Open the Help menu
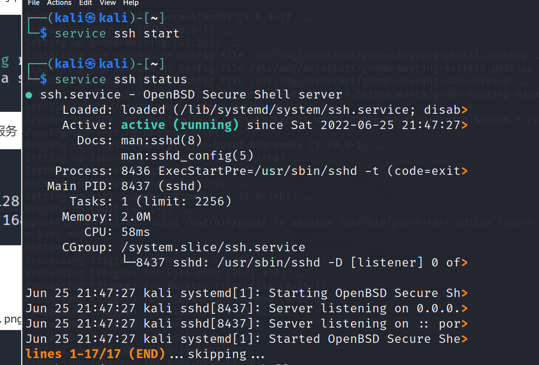Viewport: 539px width, 365px height. [131, 3]
